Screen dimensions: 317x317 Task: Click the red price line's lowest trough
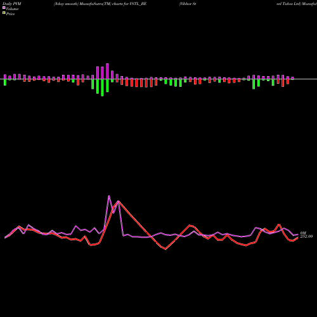(165, 249)
